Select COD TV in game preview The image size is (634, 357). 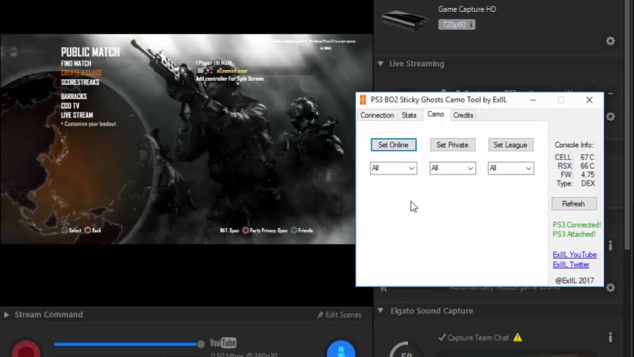[70, 106]
